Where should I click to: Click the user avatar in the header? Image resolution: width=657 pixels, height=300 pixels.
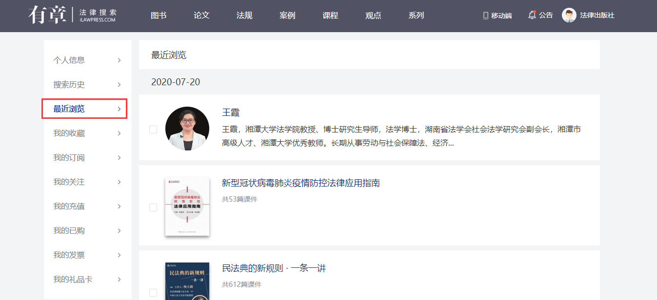tap(569, 15)
